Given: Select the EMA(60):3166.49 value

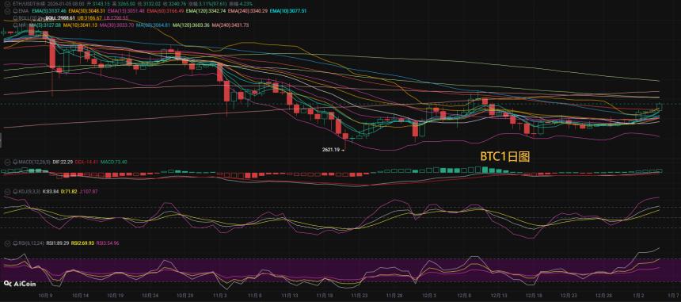Looking at the screenshot, I should (165, 11).
